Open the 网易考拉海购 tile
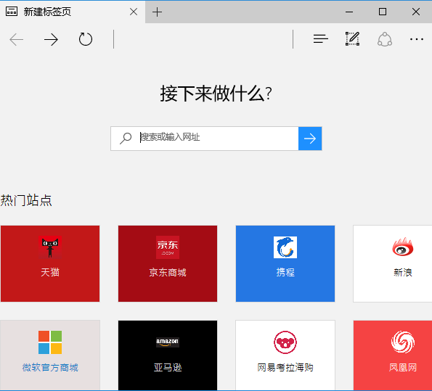This screenshot has width=432, height=391. [285, 355]
